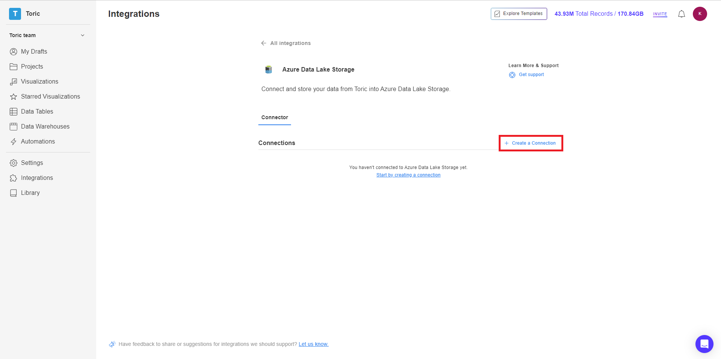
Task: Click the Learn More & Support heading
Action: pos(534,66)
